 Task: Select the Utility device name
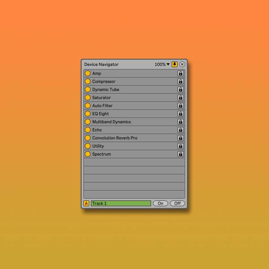[98, 146]
